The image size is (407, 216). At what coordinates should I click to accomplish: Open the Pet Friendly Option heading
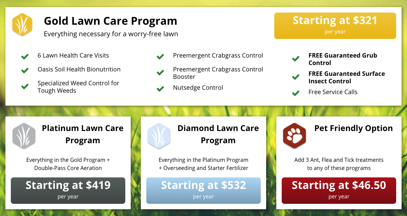[x=354, y=128]
